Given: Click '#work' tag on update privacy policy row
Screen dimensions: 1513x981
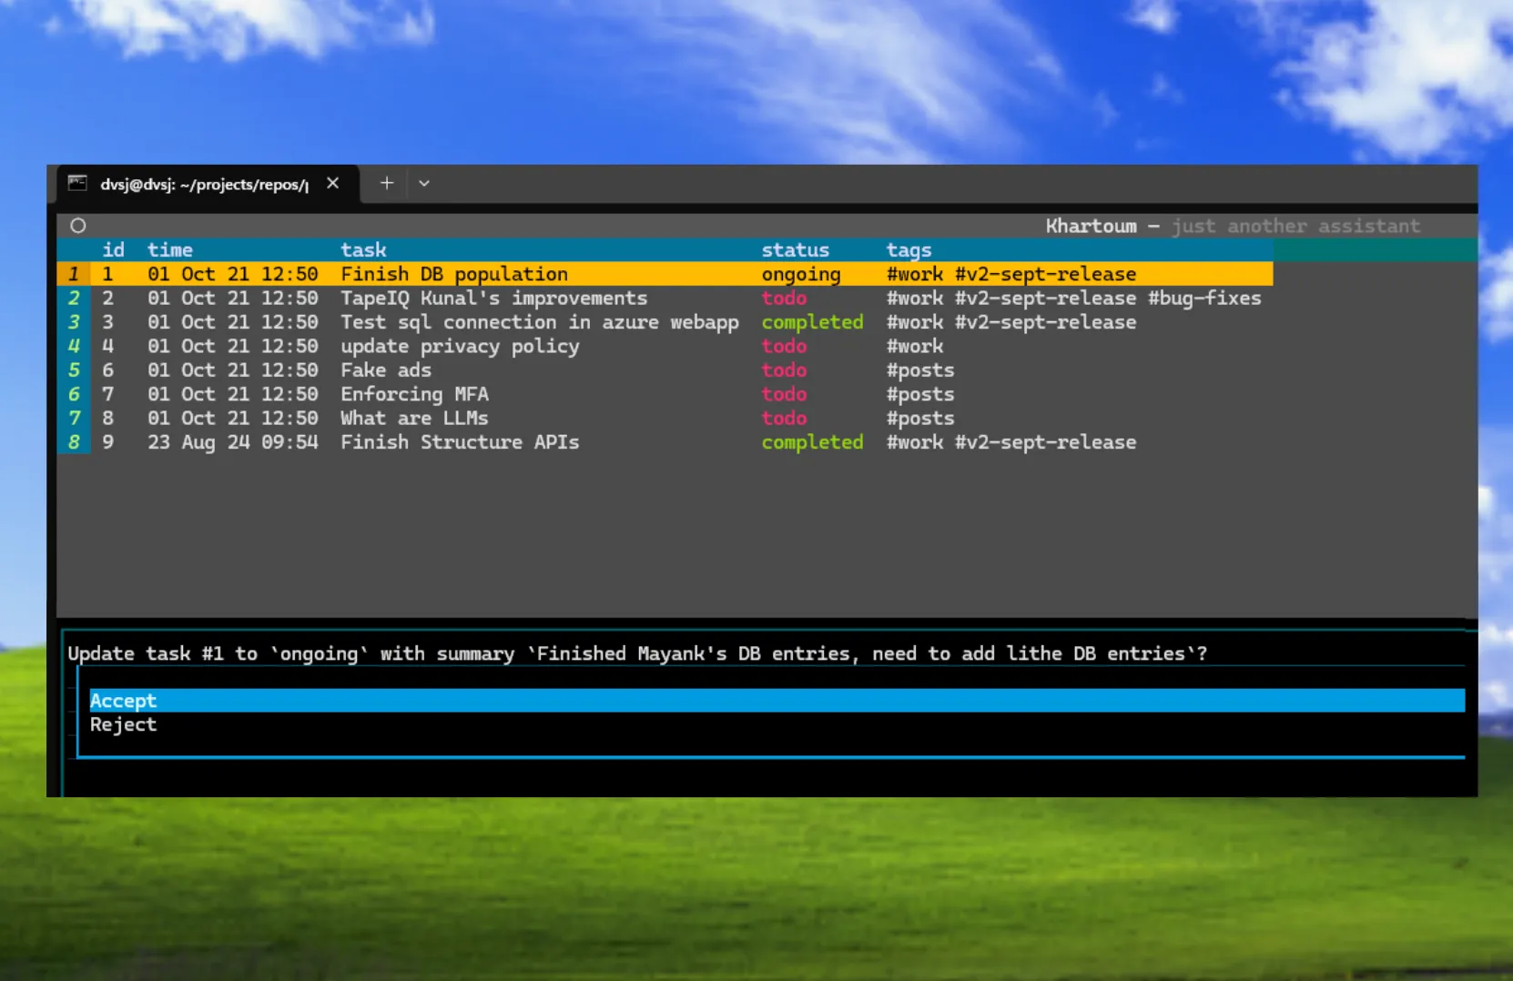Looking at the screenshot, I should pos(915,346).
